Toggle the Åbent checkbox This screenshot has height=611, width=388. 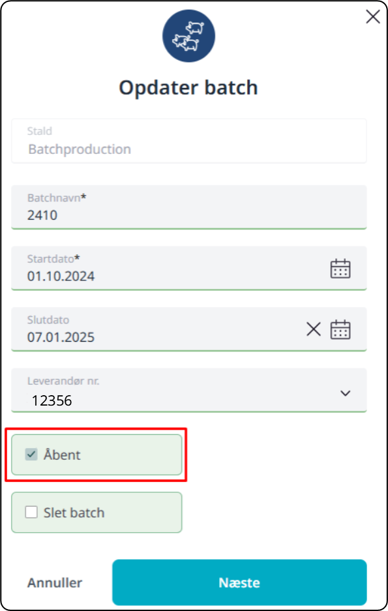tap(31, 454)
